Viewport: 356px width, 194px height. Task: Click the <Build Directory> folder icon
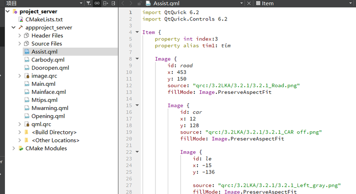[x=26, y=132]
